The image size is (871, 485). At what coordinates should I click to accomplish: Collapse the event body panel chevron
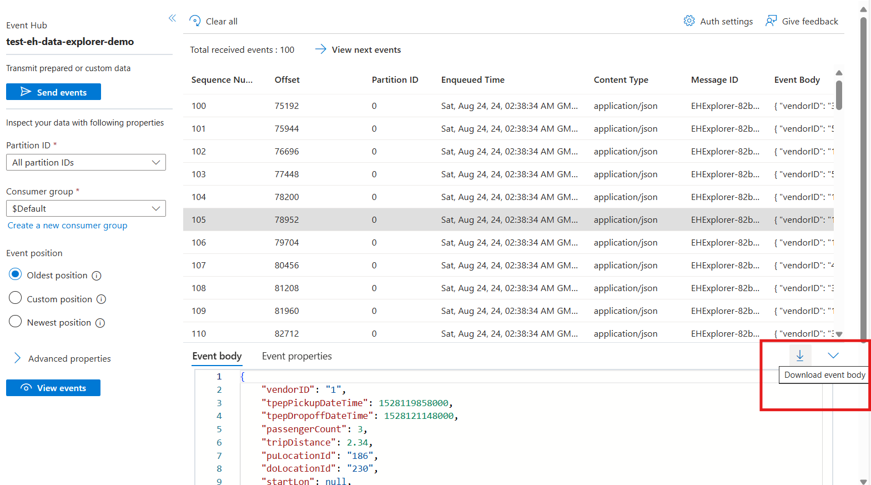[x=833, y=356]
